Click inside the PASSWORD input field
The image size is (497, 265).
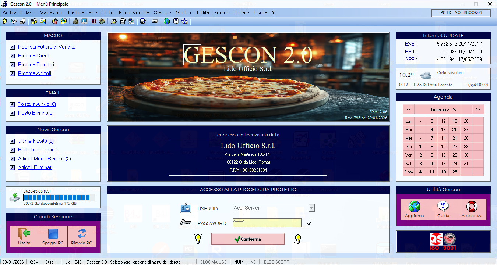point(267,223)
